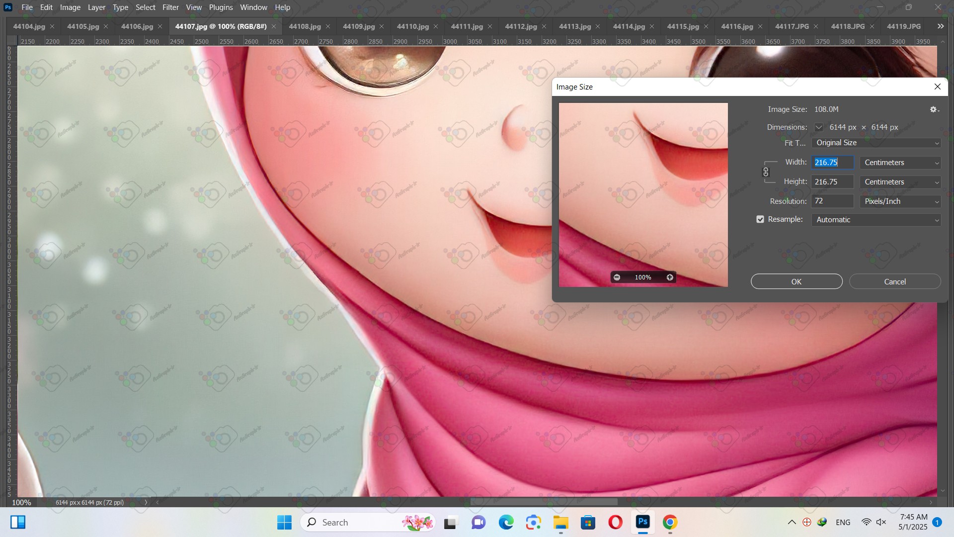The image size is (954, 537).
Task: Open the status bar info arrow
Action: pos(146,502)
